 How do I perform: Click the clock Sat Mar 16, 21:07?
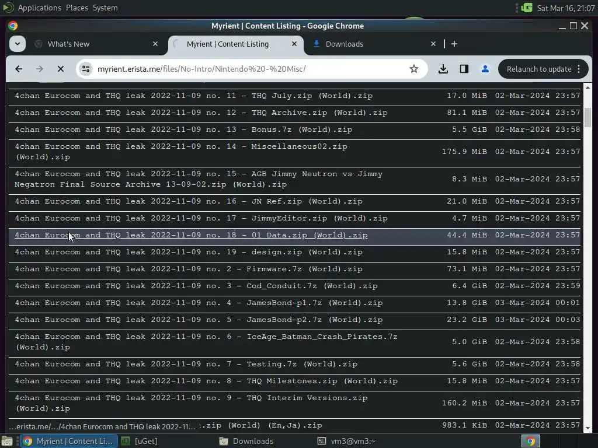pos(566,8)
